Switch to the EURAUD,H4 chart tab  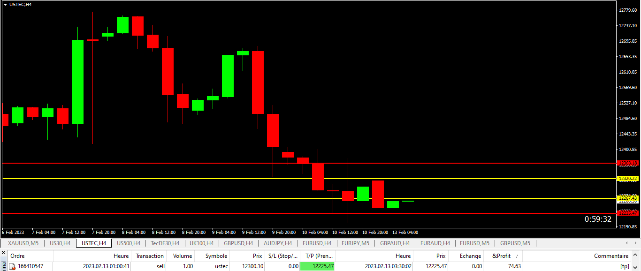tap(435, 243)
